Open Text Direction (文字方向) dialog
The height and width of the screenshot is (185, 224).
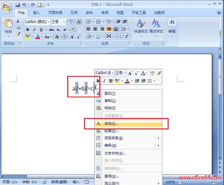128,153
